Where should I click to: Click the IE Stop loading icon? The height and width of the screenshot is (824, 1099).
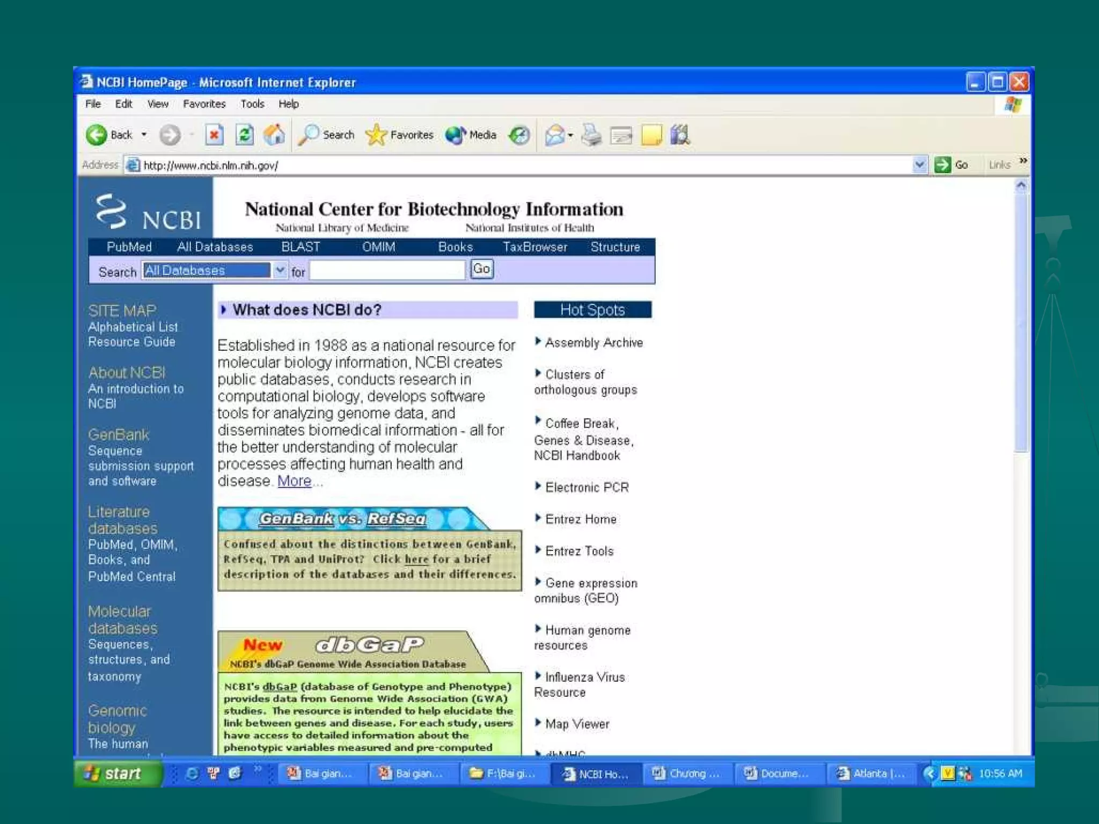pos(214,135)
